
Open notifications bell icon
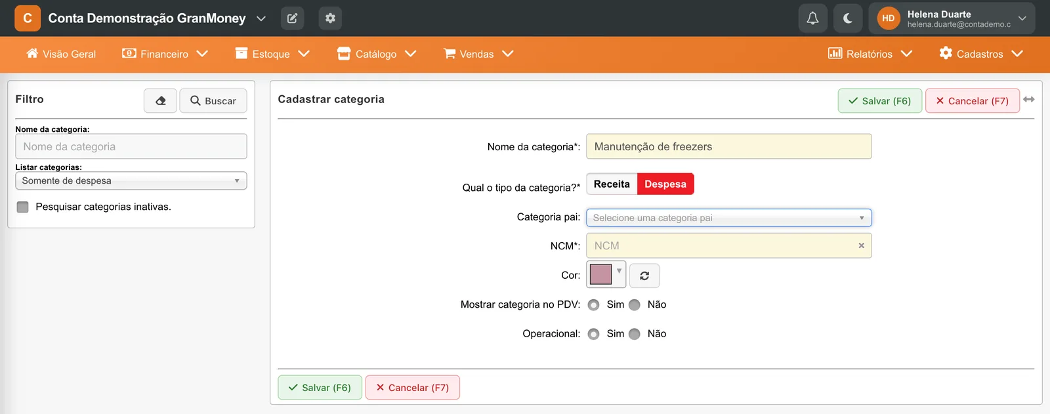(x=812, y=18)
